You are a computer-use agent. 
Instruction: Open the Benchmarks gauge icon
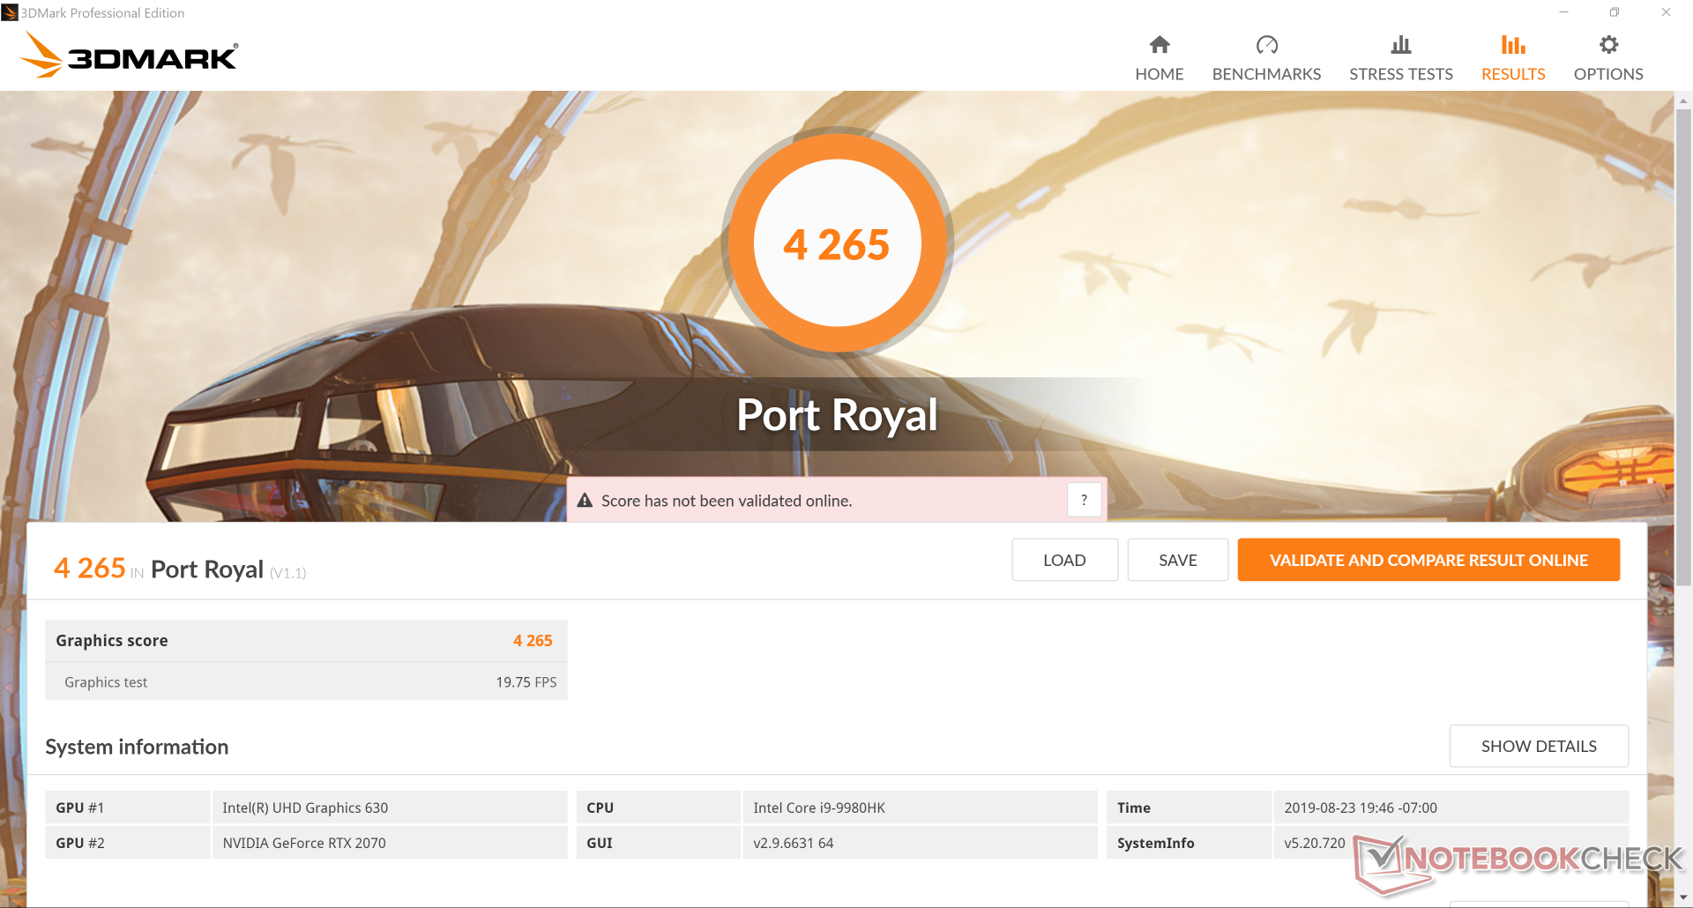click(1266, 45)
